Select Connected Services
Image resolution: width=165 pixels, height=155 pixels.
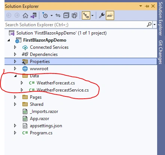click(x=49, y=47)
